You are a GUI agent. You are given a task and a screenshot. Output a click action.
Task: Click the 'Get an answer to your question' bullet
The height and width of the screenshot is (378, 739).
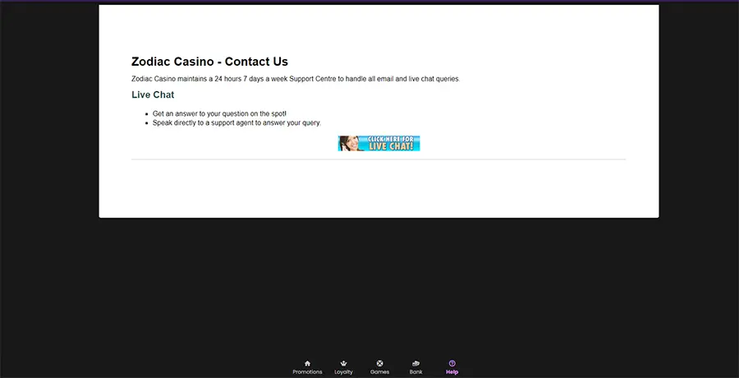click(219, 113)
